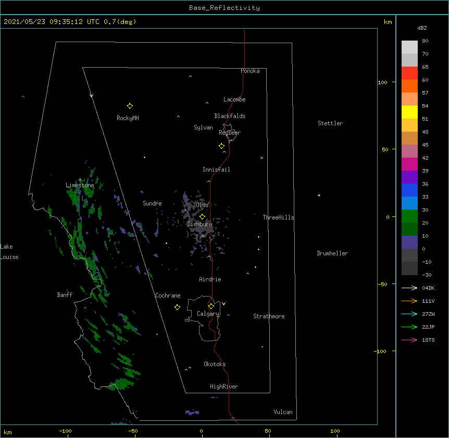449x438 pixels.
Task: Click the dBZ legend heading
Action: pos(422,28)
